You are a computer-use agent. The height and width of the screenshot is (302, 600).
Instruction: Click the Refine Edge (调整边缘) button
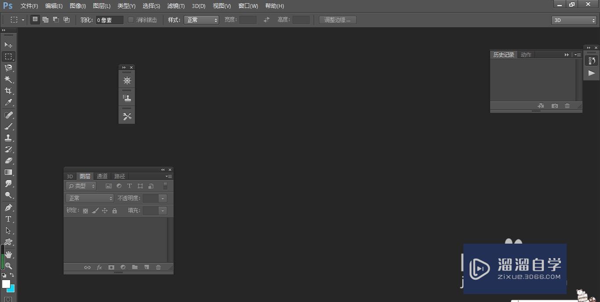pyautogui.click(x=337, y=20)
